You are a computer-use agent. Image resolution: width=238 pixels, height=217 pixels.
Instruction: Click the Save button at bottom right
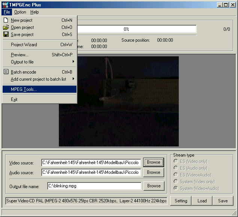click(223, 201)
